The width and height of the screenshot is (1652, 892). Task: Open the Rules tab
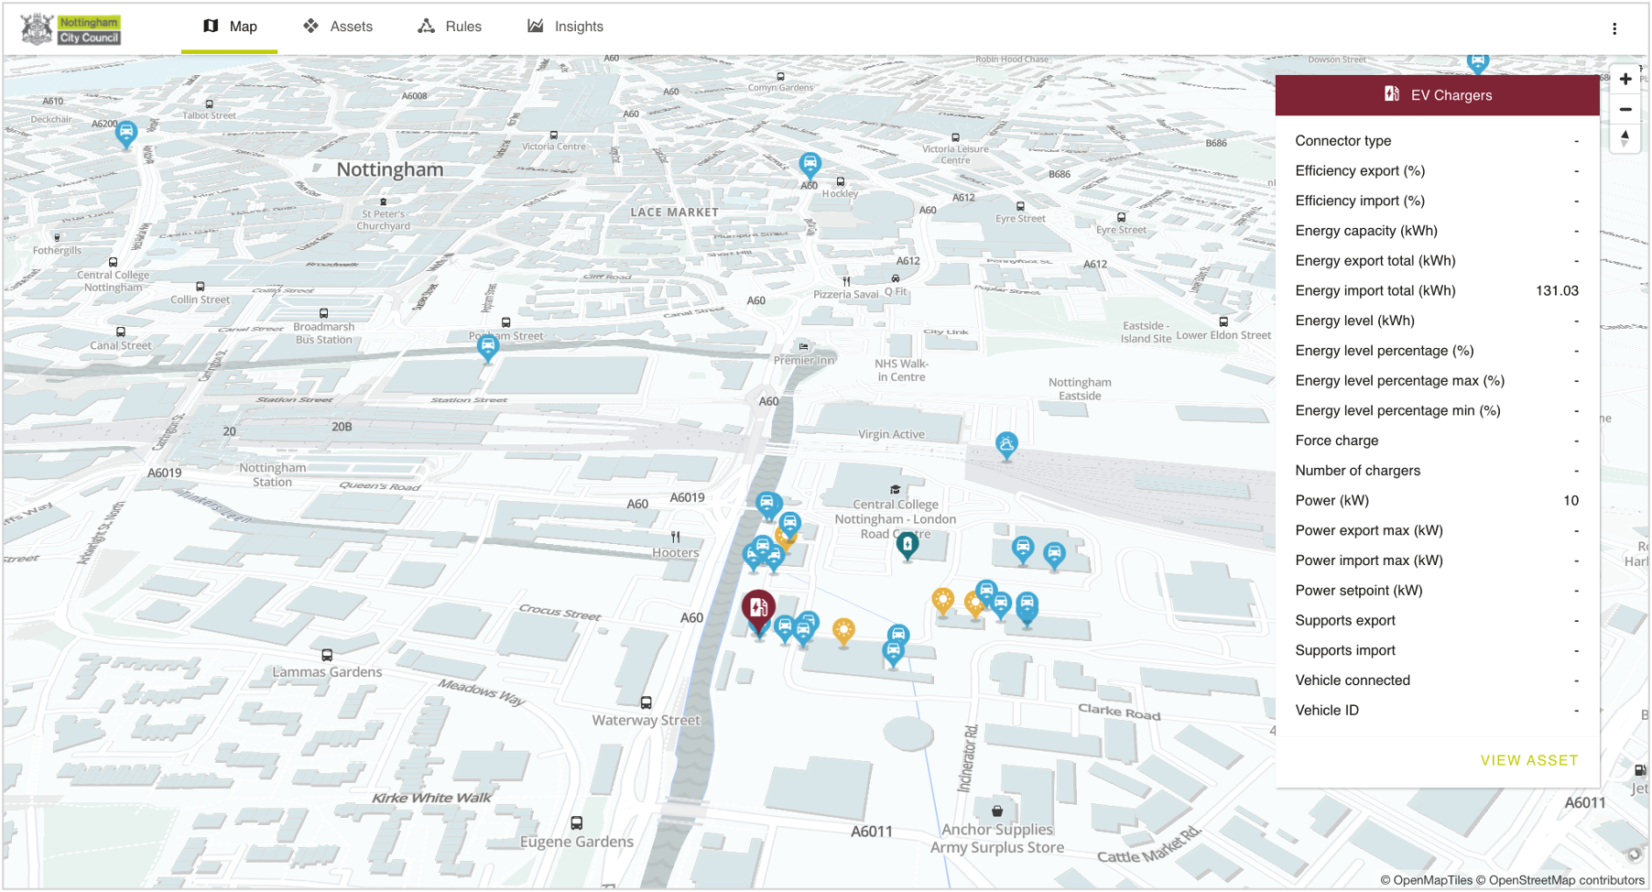(x=450, y=27)
